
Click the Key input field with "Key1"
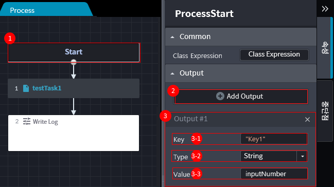274,139
